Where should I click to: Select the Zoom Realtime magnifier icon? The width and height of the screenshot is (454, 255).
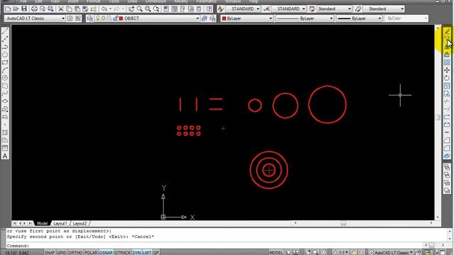pos(140,9)
